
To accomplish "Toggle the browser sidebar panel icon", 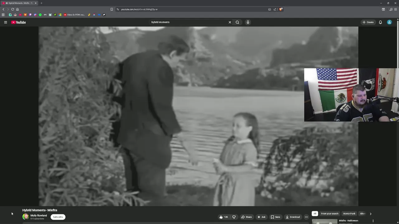I will click(383, 9).
